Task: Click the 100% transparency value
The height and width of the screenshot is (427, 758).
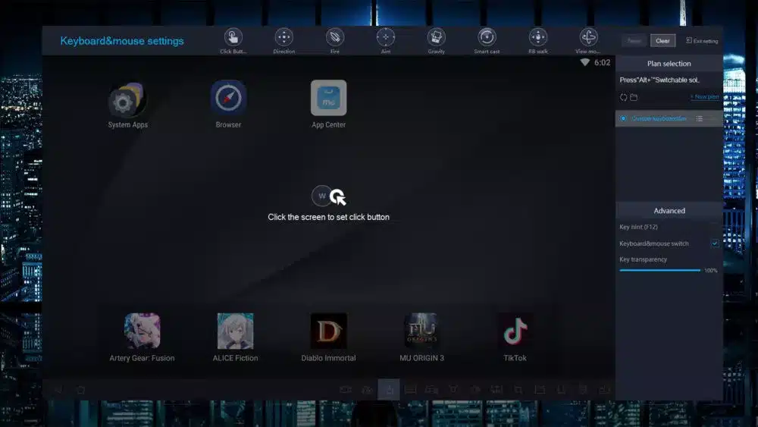Action: pyautogui.click(x=711, y=270)
